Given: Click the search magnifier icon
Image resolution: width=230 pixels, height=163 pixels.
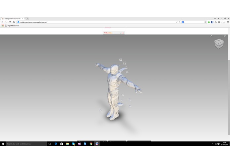Looking at the screenshot, I should click(205, 22).
